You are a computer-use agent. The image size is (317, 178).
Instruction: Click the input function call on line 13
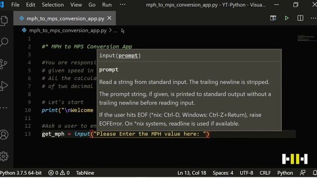[x=82, y=134]
